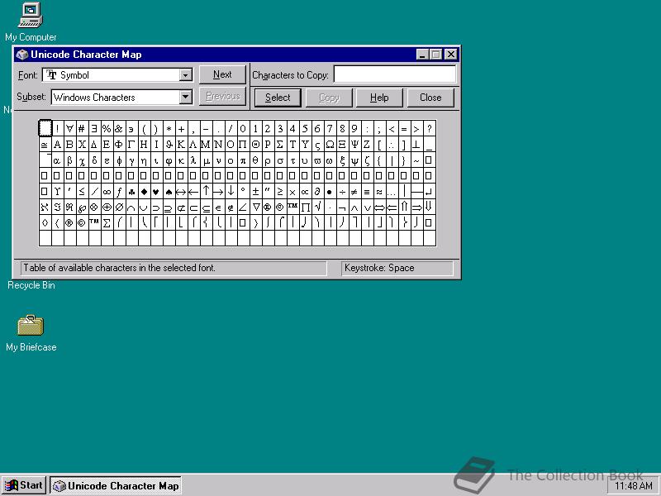661x496 pixels.
Task: Pick the partial differential symbol ∂
Action: [318, 192]
